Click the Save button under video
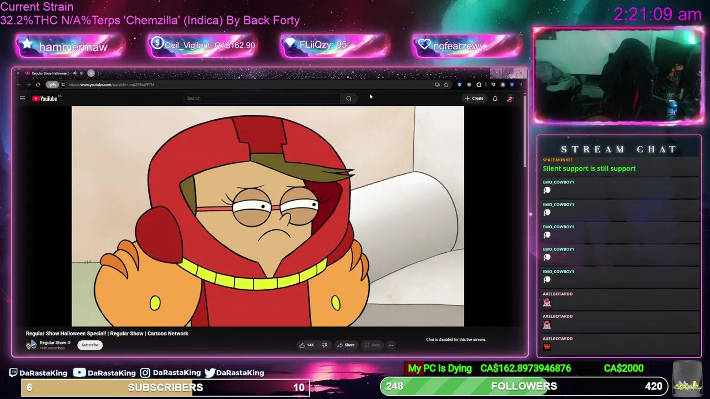The image size is (710, 399). pos(372,345)
